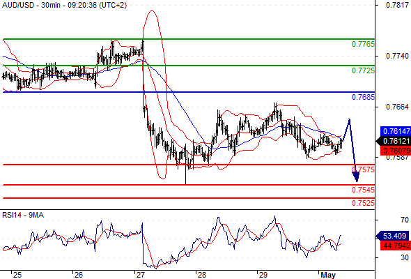Click the blue RSI value 53.409 tag
This screenshot has height=279, width=411.
point(392,236)
